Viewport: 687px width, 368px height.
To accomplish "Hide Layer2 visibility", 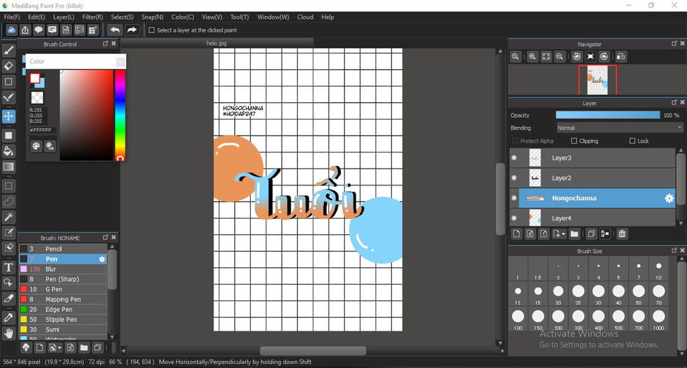I will tap(515, 178).
